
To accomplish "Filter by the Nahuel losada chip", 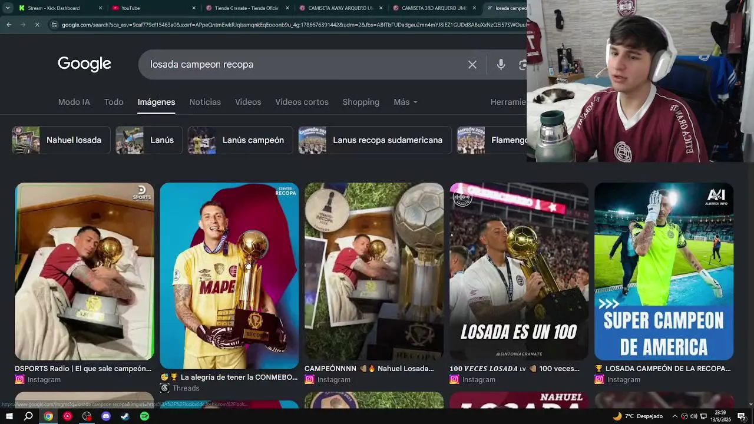I will [x=61, y=140].
